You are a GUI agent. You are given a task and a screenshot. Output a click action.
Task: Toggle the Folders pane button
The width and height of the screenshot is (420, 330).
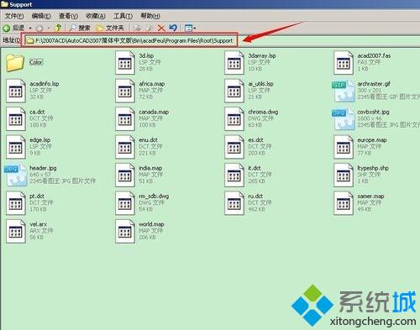point(110,28)
